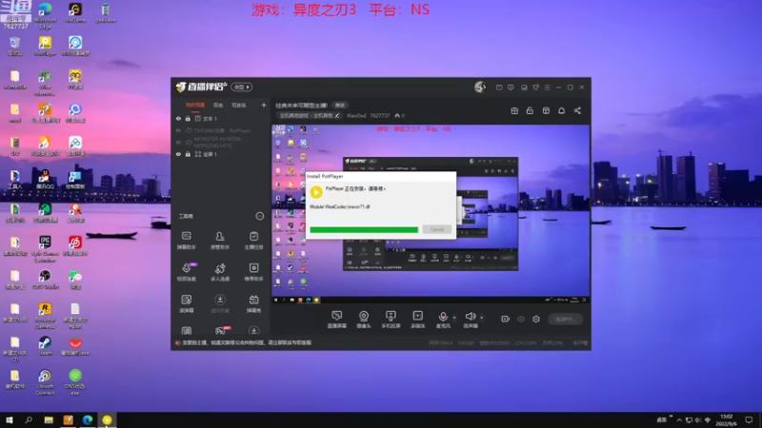Screen dimensions: 762x428
Task: Add a new scene with the plus icon
Action: 264,105
